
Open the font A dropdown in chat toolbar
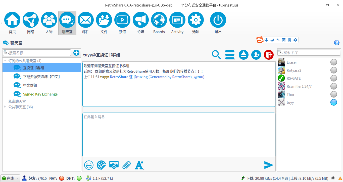click(x=139, y=165)
